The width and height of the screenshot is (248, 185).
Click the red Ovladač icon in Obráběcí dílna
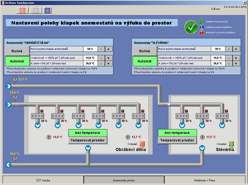(142, 144)
